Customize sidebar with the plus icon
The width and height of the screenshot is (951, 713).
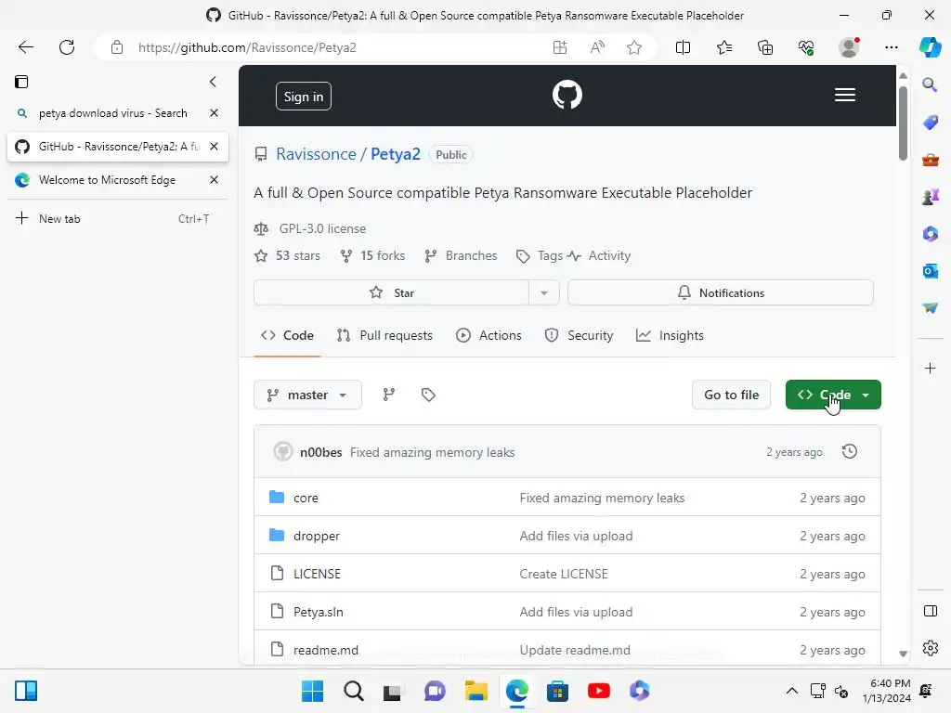(930, 368)
